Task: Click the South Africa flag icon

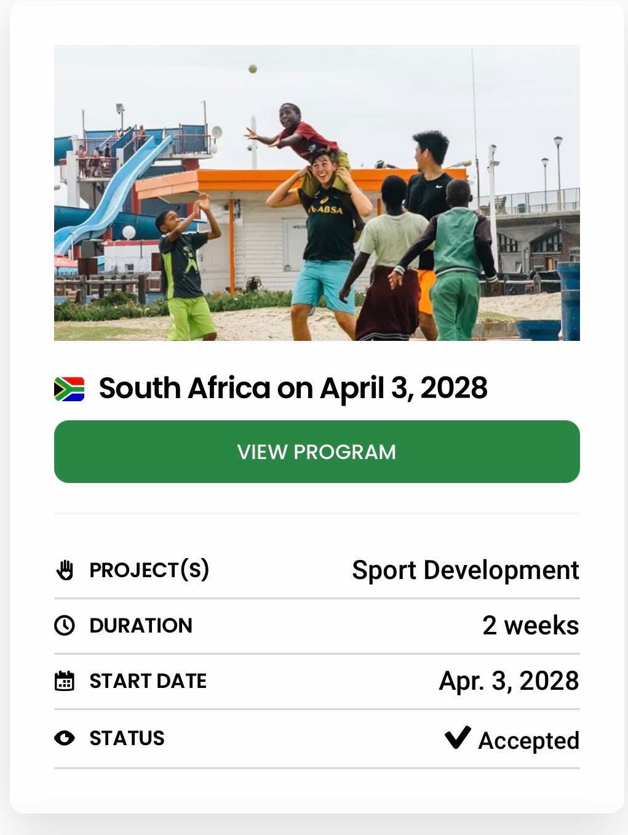Action: 69,389
